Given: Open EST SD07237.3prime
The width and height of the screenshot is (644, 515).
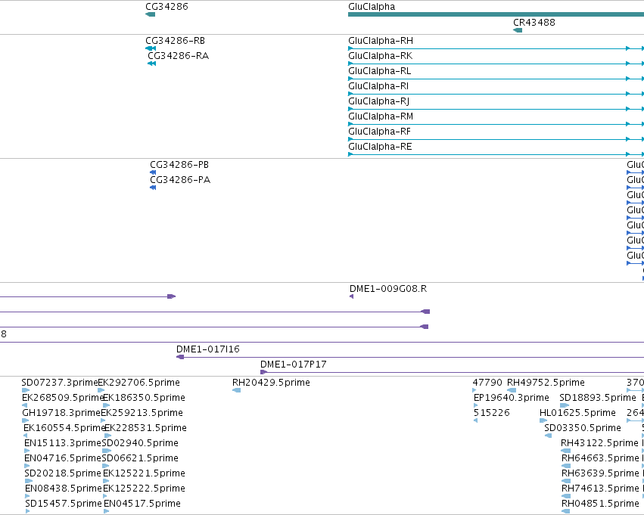Looking at the screenshot, I should [60, 383].
